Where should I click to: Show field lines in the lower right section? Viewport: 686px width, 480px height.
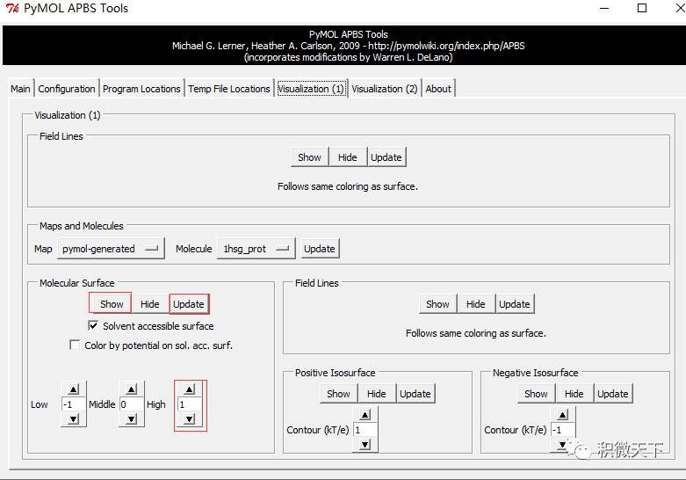(437, 304)
